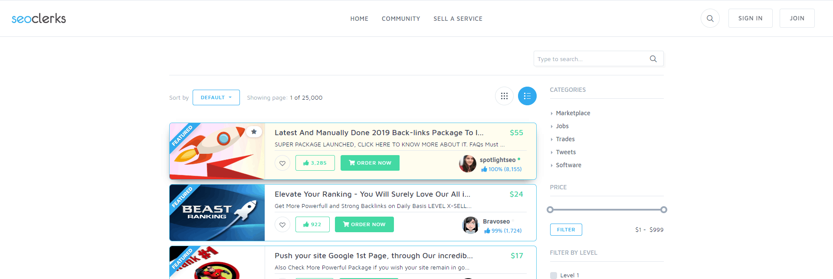Click the $55 price
This screenshot has height=279, width=833.
coord(516,133)
